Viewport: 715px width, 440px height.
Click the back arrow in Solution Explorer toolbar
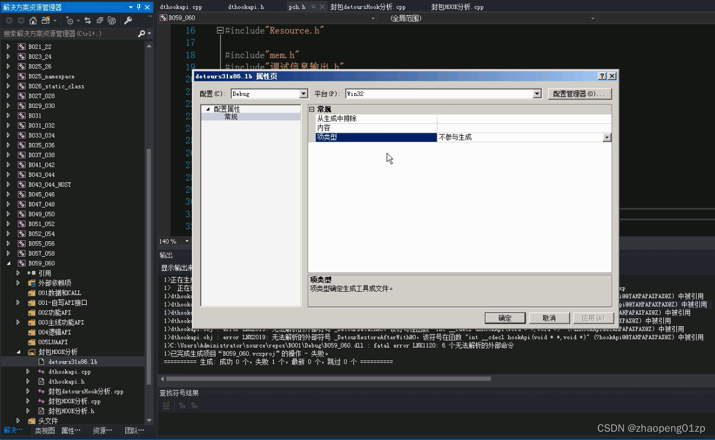(9, 21)
